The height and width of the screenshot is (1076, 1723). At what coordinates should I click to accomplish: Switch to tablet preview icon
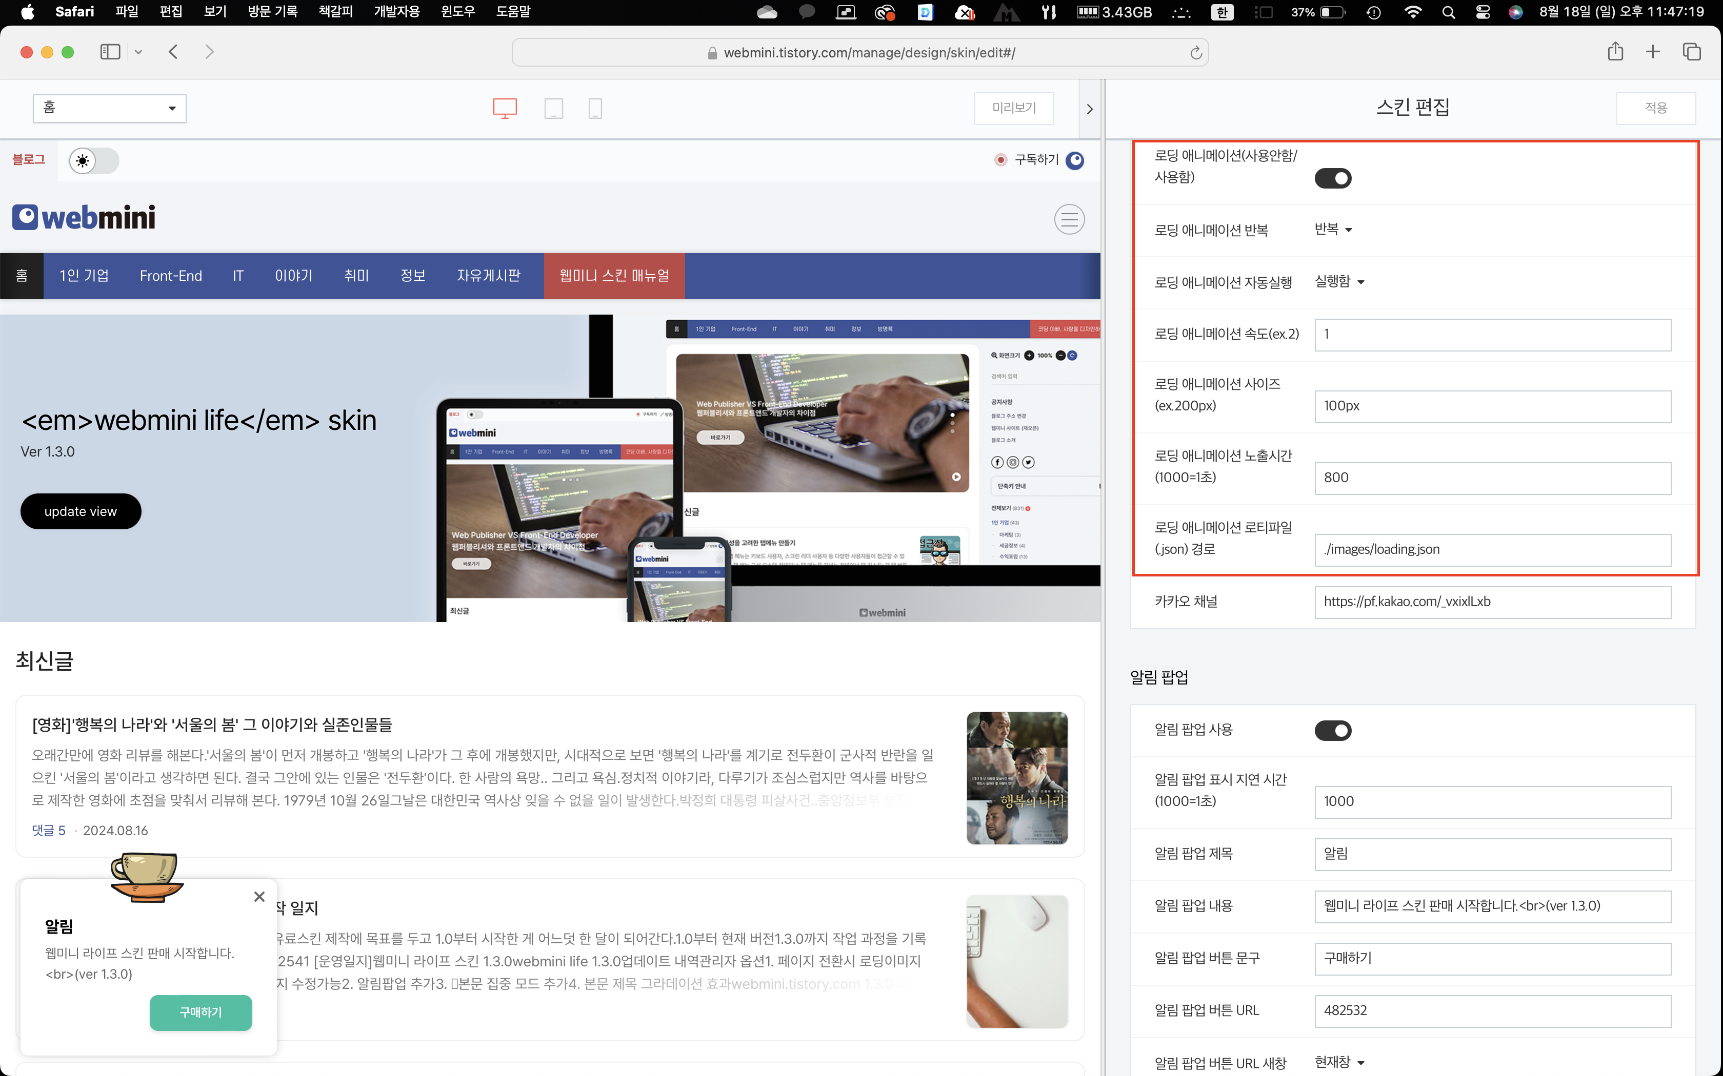[x=553, y=108]
